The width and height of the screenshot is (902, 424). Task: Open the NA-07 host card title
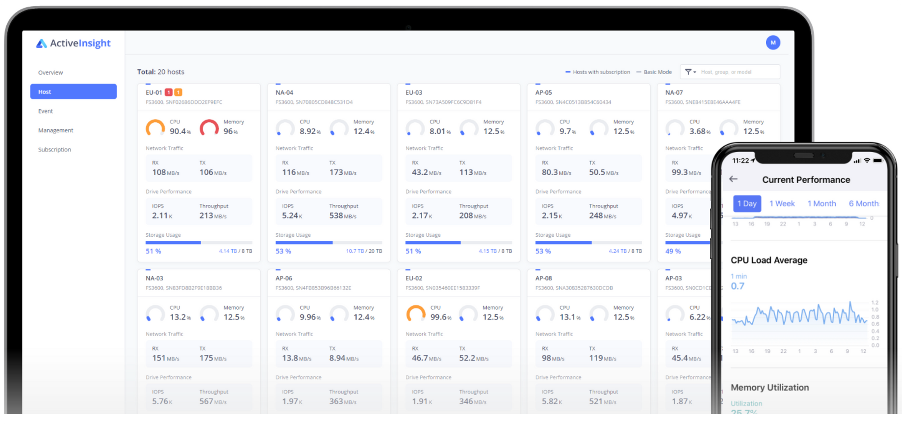coord(674,92)
